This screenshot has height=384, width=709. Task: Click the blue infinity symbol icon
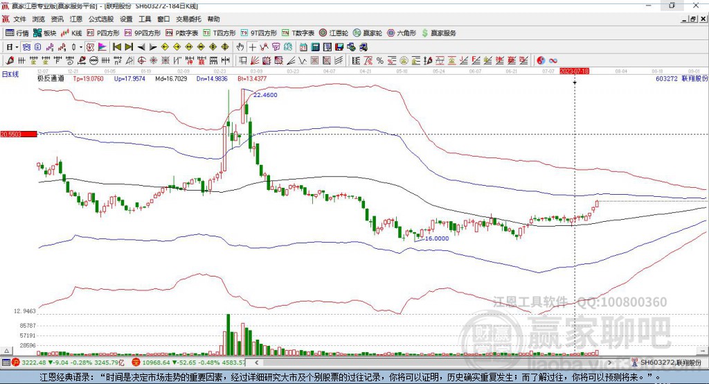553,61
